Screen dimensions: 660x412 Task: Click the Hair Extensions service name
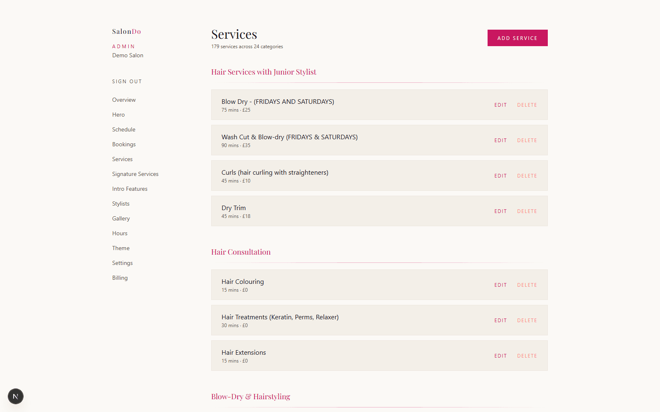click(x=244, y=353)
